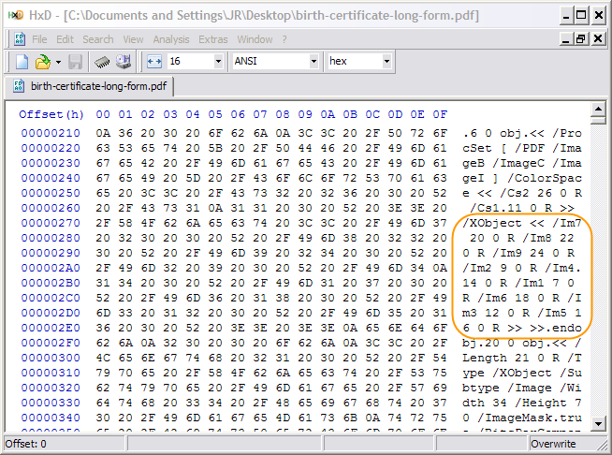Open a file using the folder icon

pyautogui.click(x=42, y=62)
